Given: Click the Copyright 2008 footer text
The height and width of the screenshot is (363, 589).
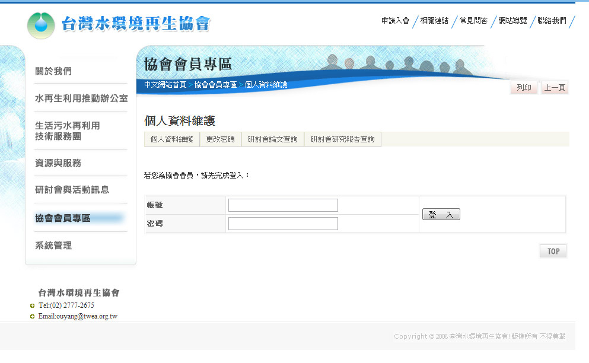Looking at the screenshot, I should pos(480,336).
